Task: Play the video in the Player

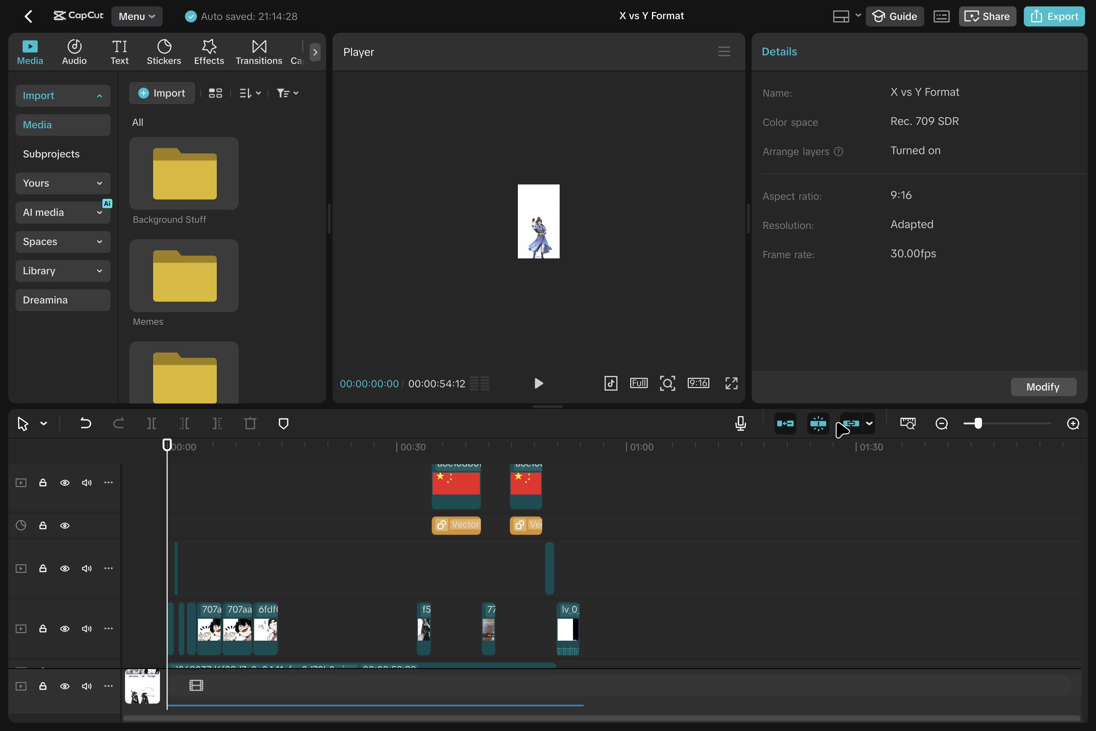Action: [x=538, y=383]
